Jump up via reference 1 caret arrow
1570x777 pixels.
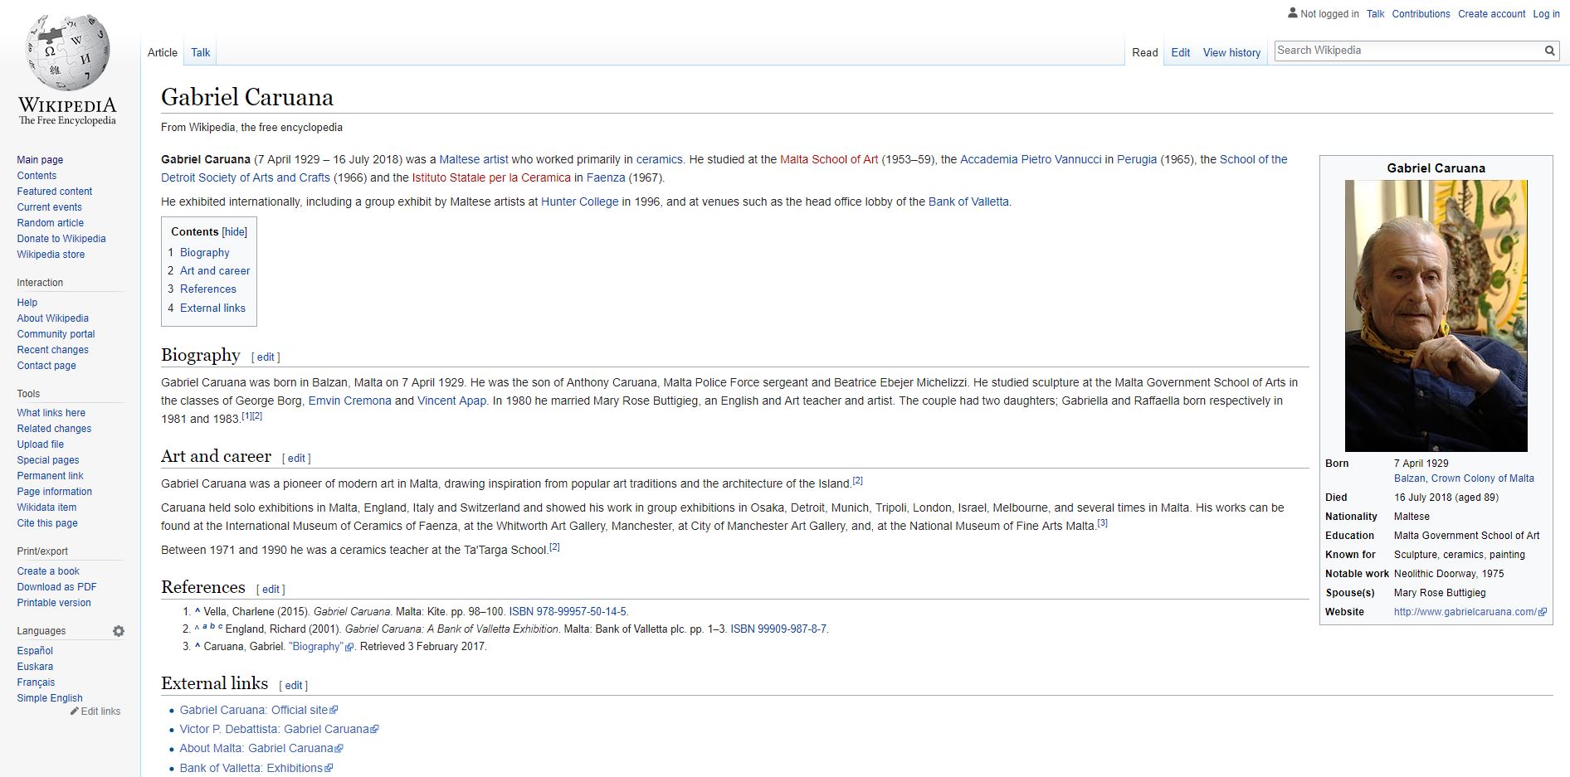pos(197,611)
